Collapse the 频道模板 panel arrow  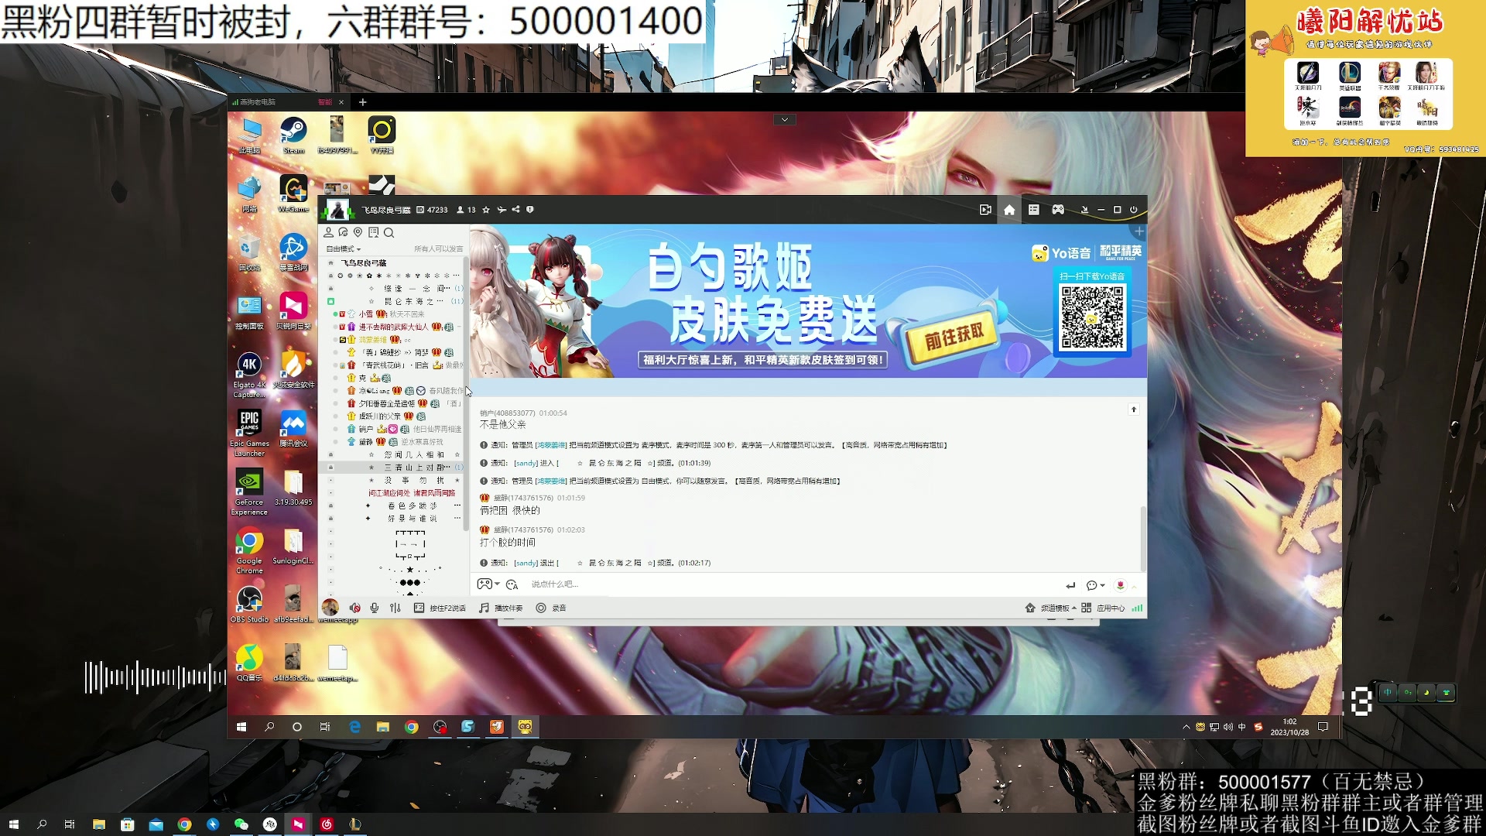click(x=1076, y=608)
